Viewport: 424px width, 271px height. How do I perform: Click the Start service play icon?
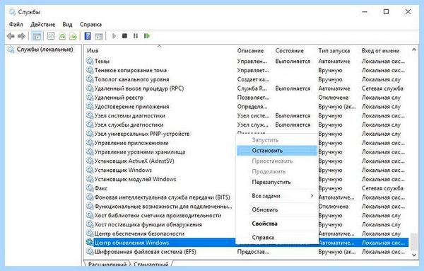pyautogui.click(x=114, y=36)
